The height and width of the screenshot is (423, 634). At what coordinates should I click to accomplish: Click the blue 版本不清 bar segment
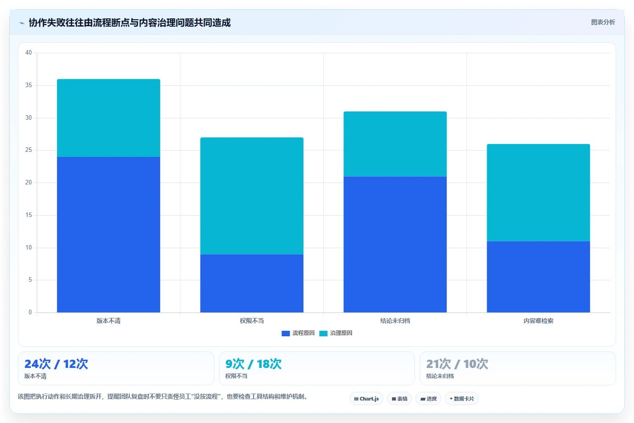click(108, 234)
